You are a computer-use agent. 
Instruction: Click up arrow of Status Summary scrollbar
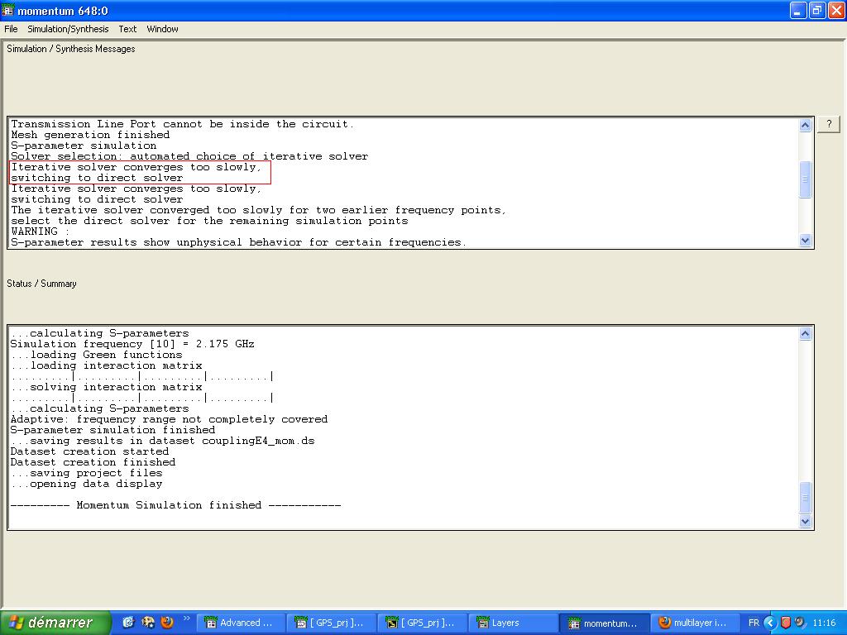click(805, 334)
